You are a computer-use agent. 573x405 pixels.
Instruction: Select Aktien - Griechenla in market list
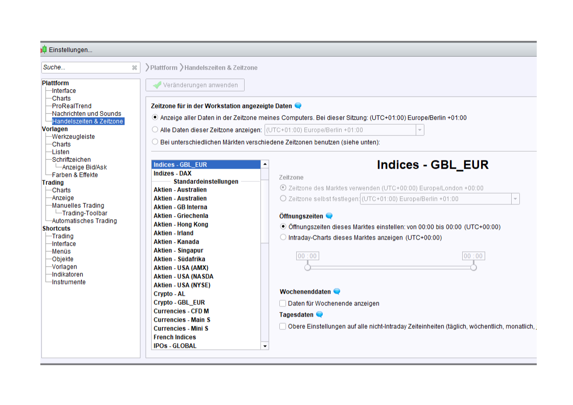(x=206, y=216)
